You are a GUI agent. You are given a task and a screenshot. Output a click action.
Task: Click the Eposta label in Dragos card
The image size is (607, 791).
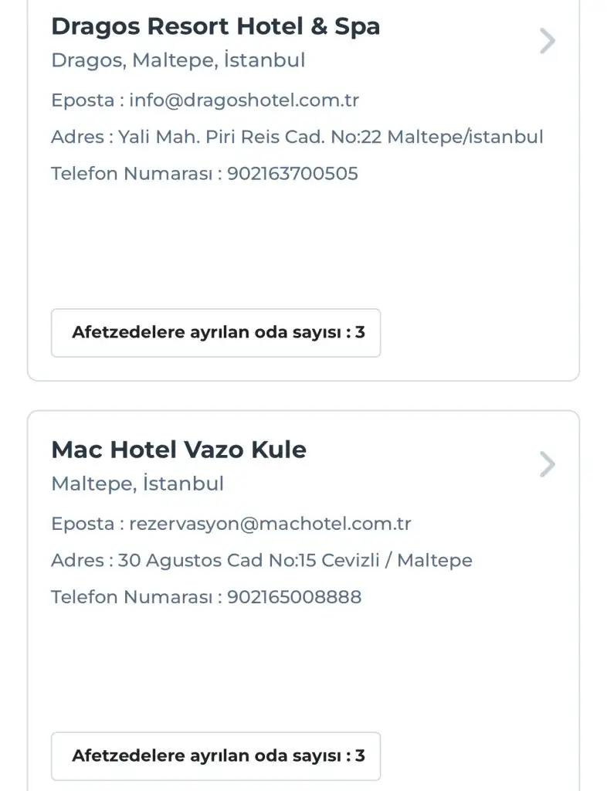[x=81, y=100]
